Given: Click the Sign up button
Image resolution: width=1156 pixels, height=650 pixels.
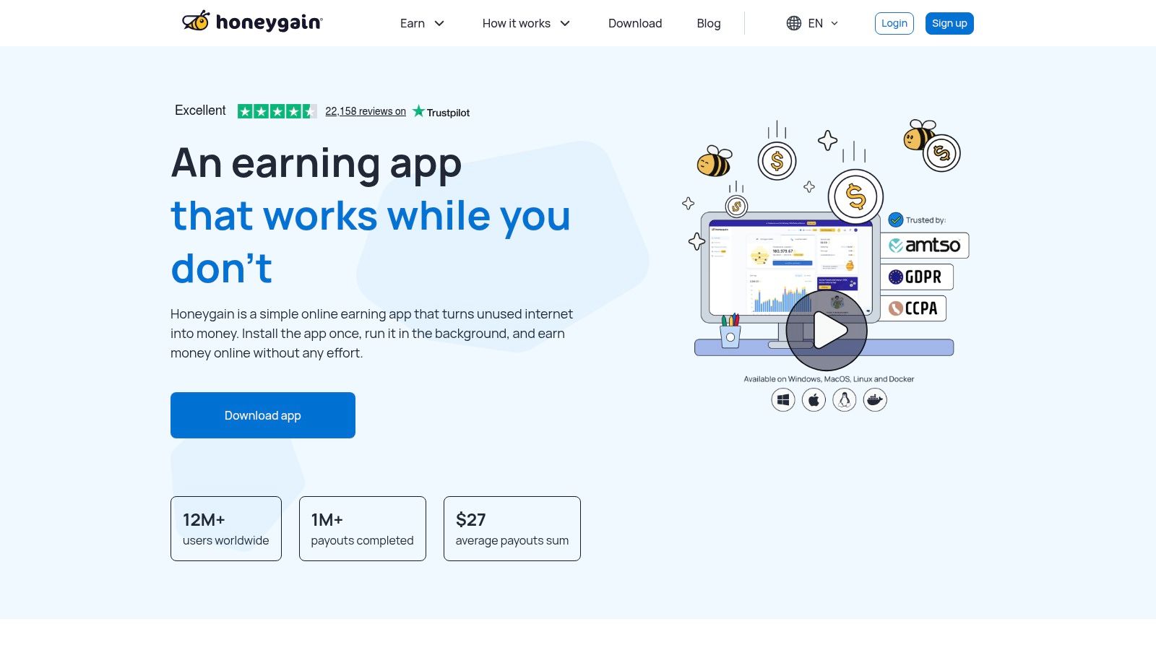Looking at the screenshot, I should pyautogui.click(x=949, y=23).
